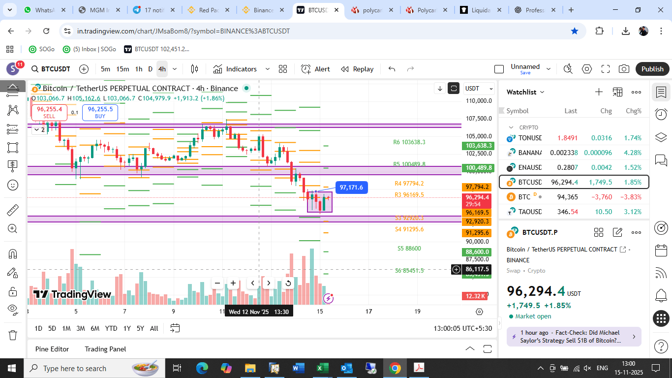
Task: Open the Pine Editor tab
Action: tap(52, 349)
